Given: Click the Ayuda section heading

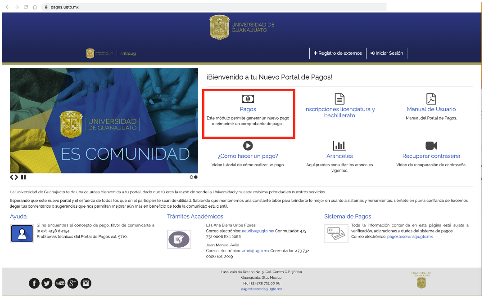Looking at the screenshot, I should (18, 216).
